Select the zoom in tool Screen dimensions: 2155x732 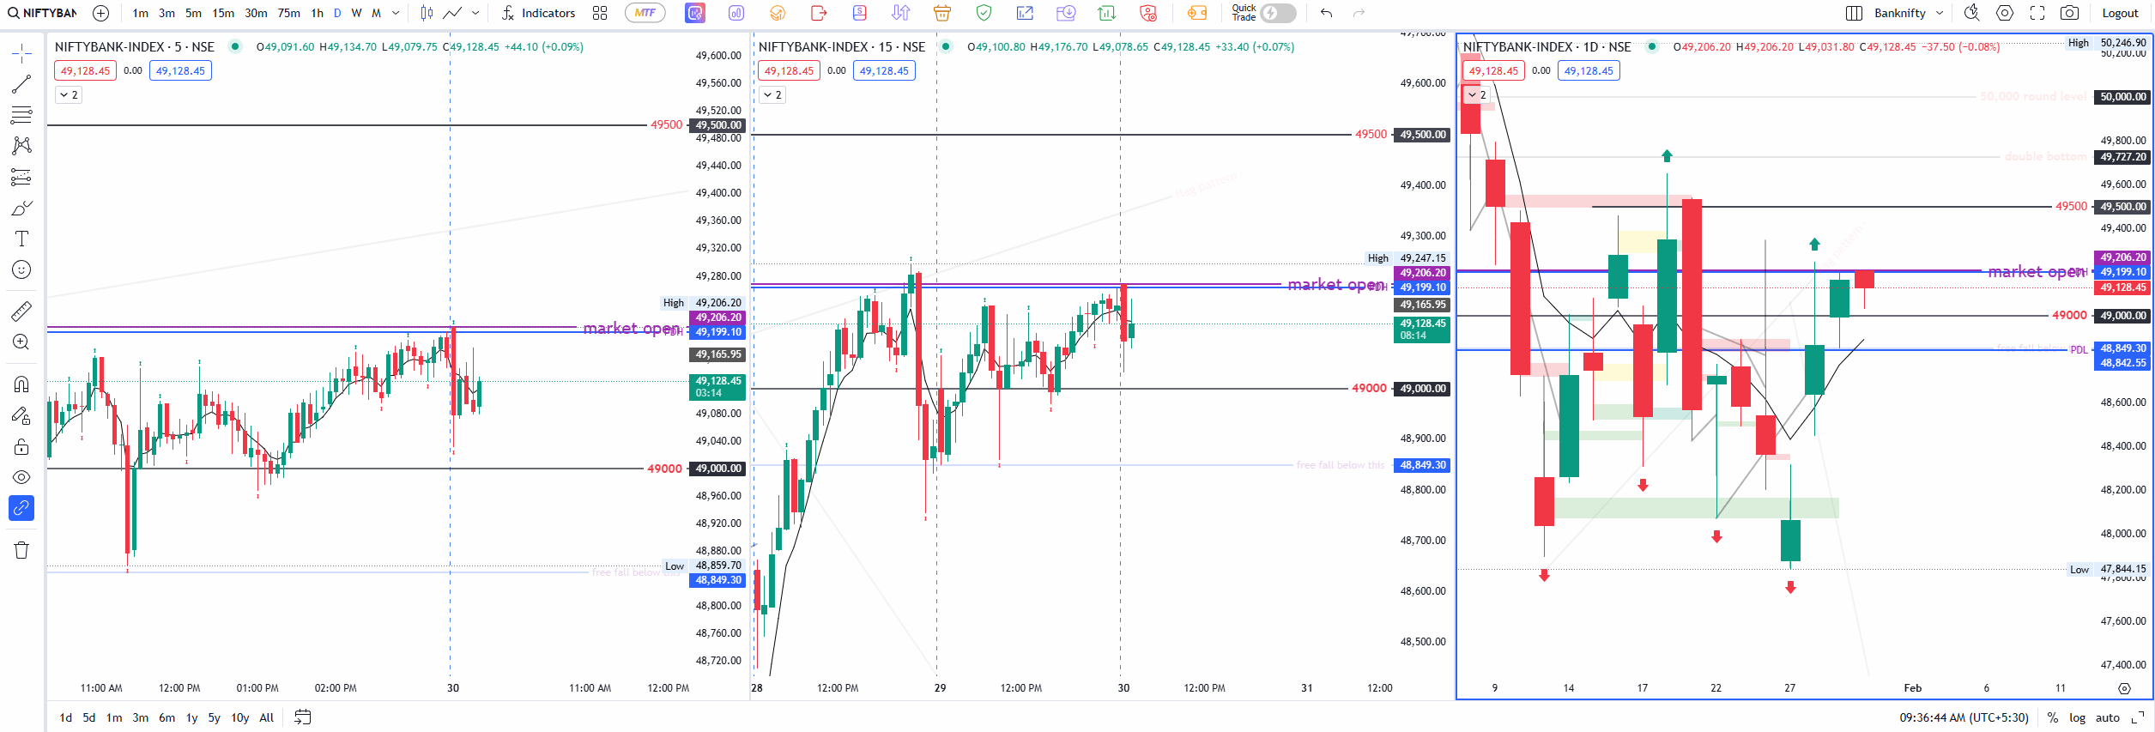(21, 342)
